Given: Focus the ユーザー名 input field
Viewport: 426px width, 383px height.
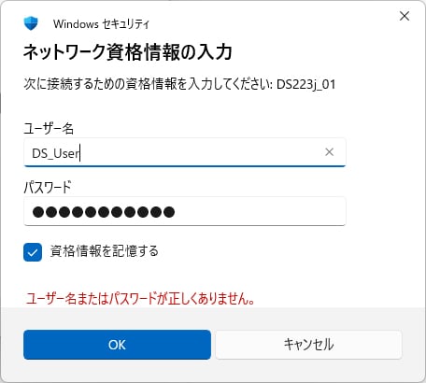Looking at the screenshot, I should (185, 152).
